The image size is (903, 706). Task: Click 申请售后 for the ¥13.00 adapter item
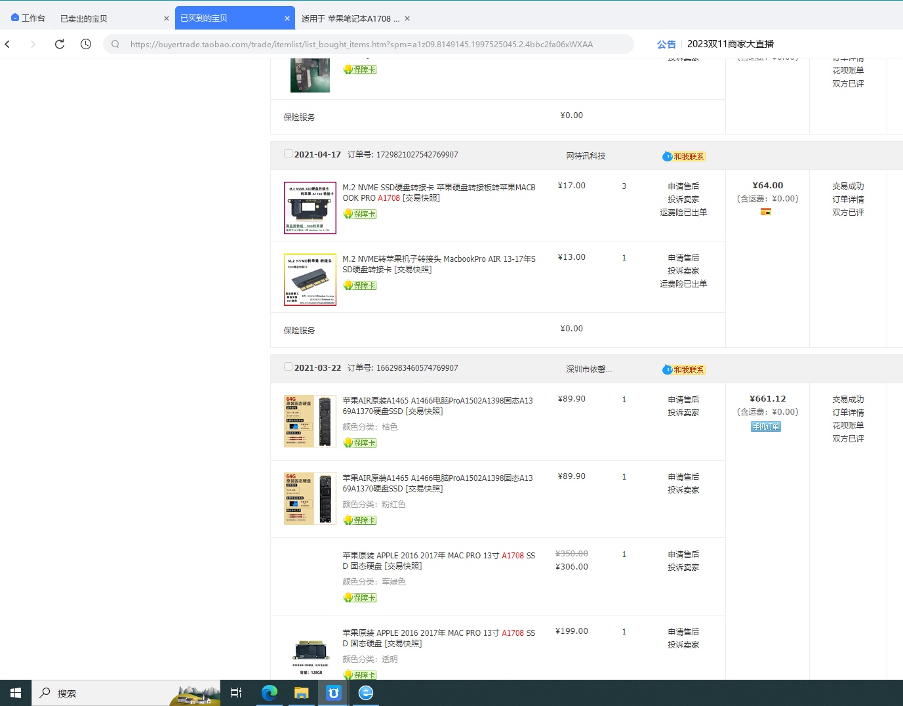coord(683,257)
